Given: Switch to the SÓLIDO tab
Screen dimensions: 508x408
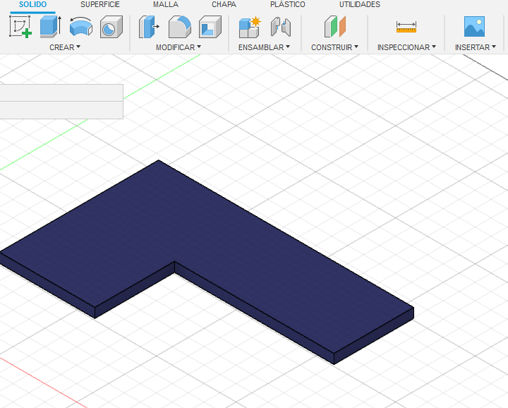Looking at the screenshot, I should [x=32, y=4].
